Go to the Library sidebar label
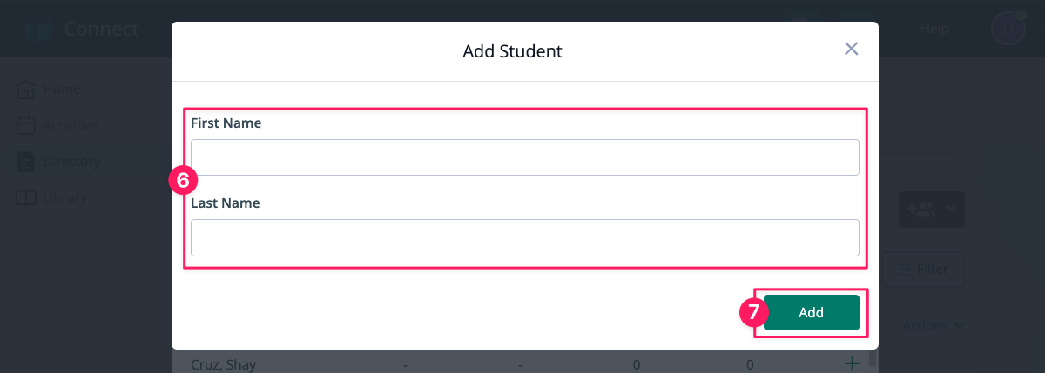This screenshot has width=1045, height=373. pos(64,197)
